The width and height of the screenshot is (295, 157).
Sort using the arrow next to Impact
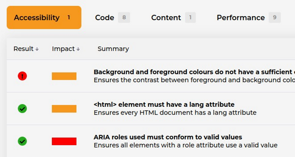click(78, 49)
